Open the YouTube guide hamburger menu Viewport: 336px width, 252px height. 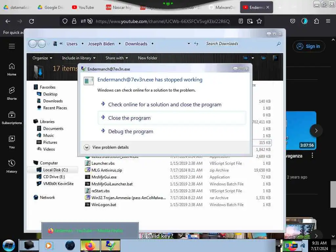(12, 46)
